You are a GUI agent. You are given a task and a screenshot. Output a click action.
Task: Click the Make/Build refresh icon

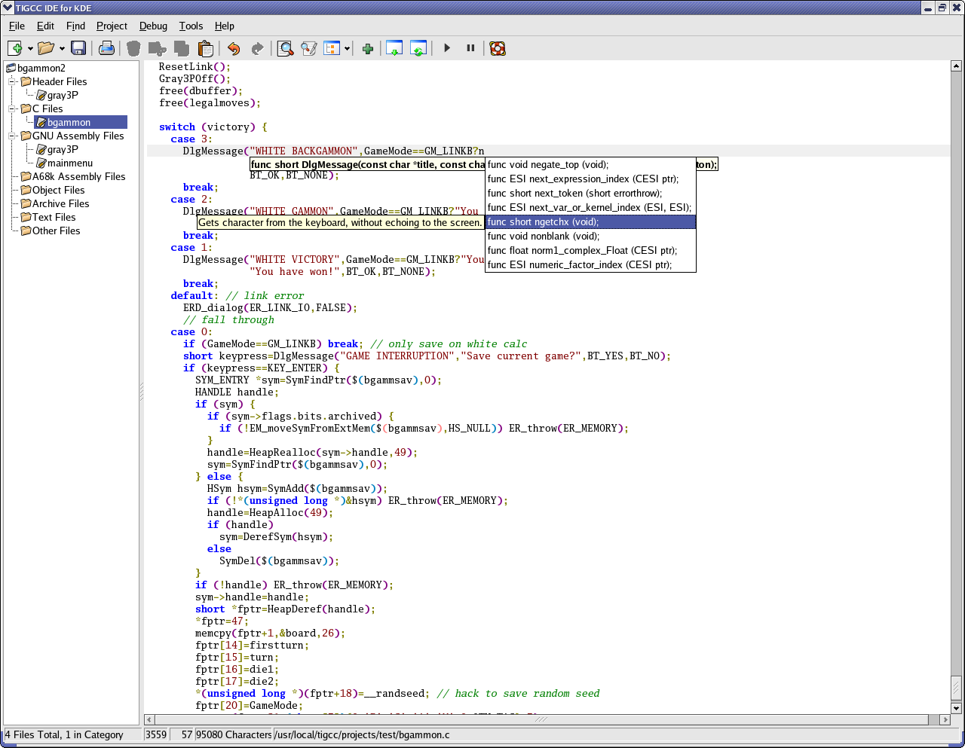418,48
